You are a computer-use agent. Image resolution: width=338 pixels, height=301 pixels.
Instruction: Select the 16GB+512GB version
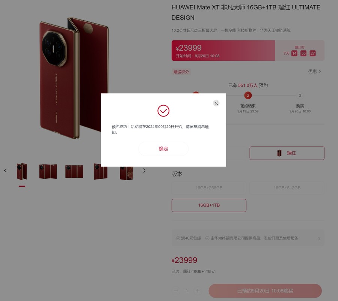pyautogui.click(x=287, y=188)
